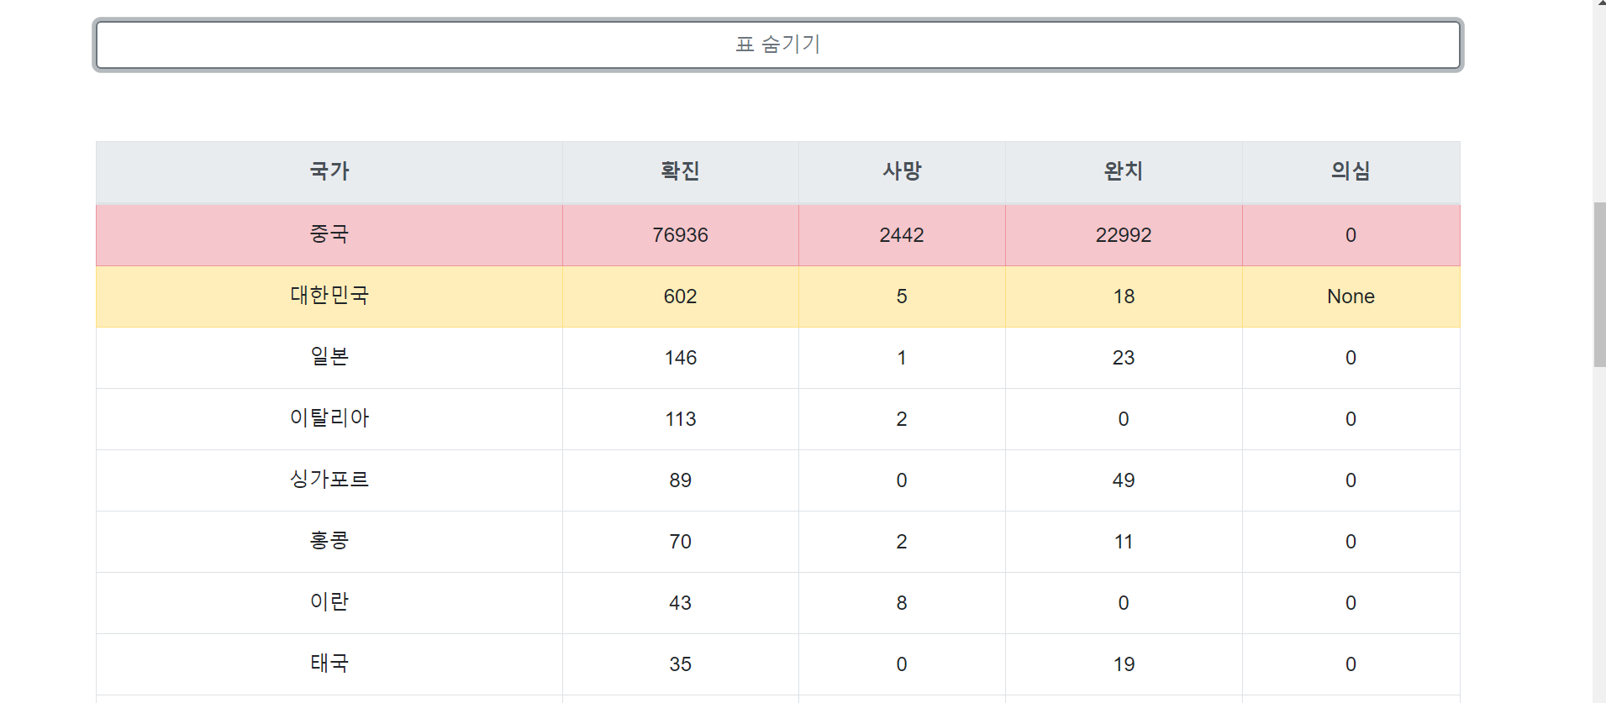The height and width of the screenshot is (703, 1606).
Task: Select deaths value 5 for 대한민국
Action: pos(902,296)
